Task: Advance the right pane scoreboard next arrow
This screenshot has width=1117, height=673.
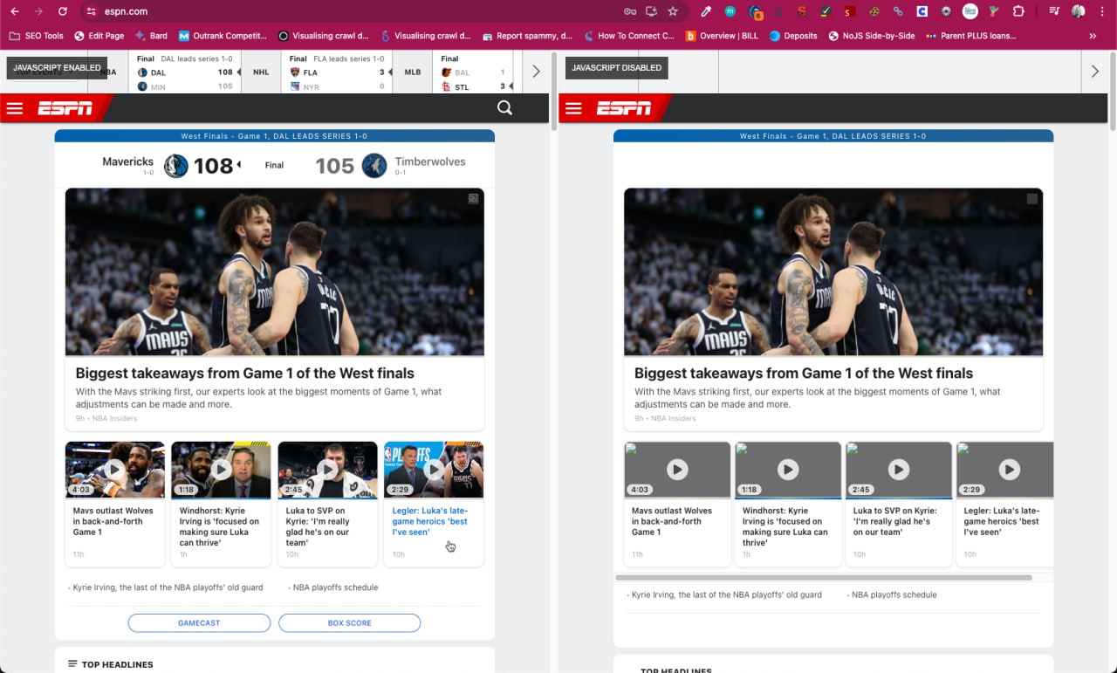Action: [x=1095, y=72]
